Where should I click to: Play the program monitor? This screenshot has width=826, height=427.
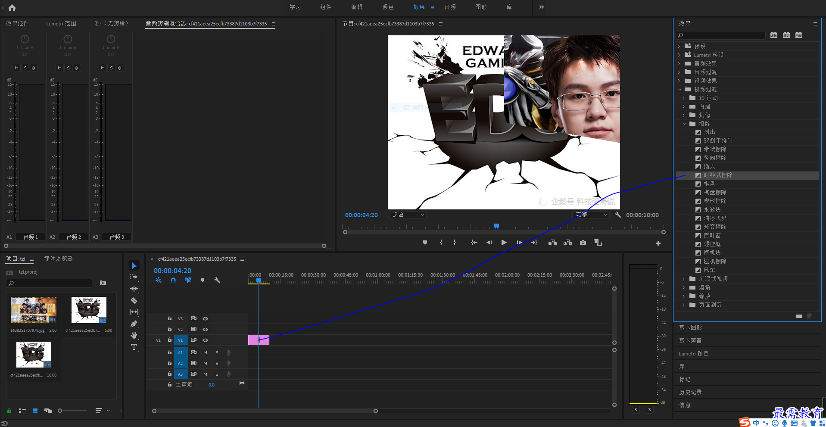(x=504, y=243)
